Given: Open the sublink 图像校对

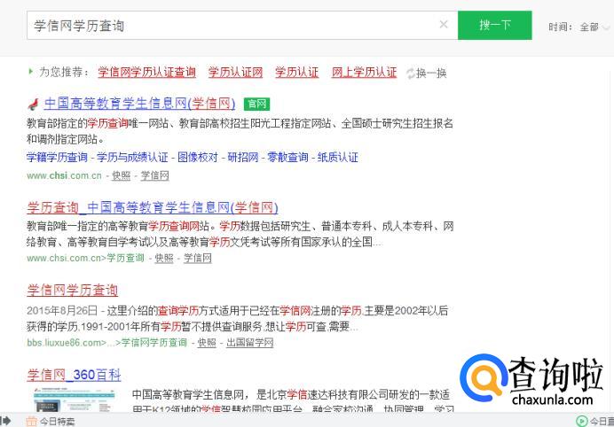Looking at the screenshot, I should click(x=198, y=157).
